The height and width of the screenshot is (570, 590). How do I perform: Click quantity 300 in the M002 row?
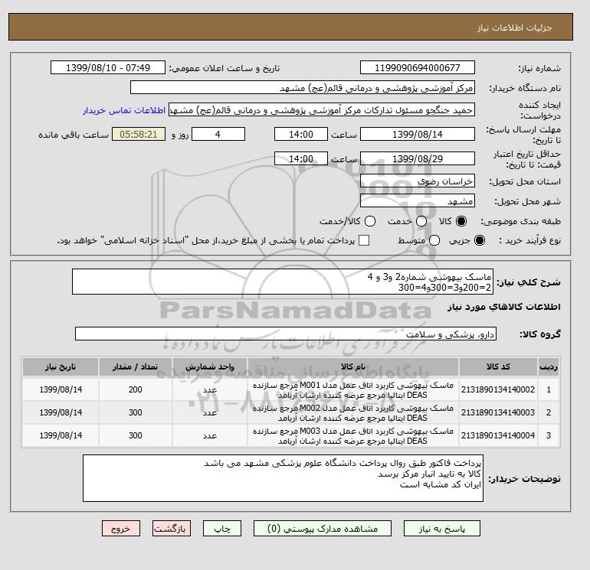pos(135,412)
